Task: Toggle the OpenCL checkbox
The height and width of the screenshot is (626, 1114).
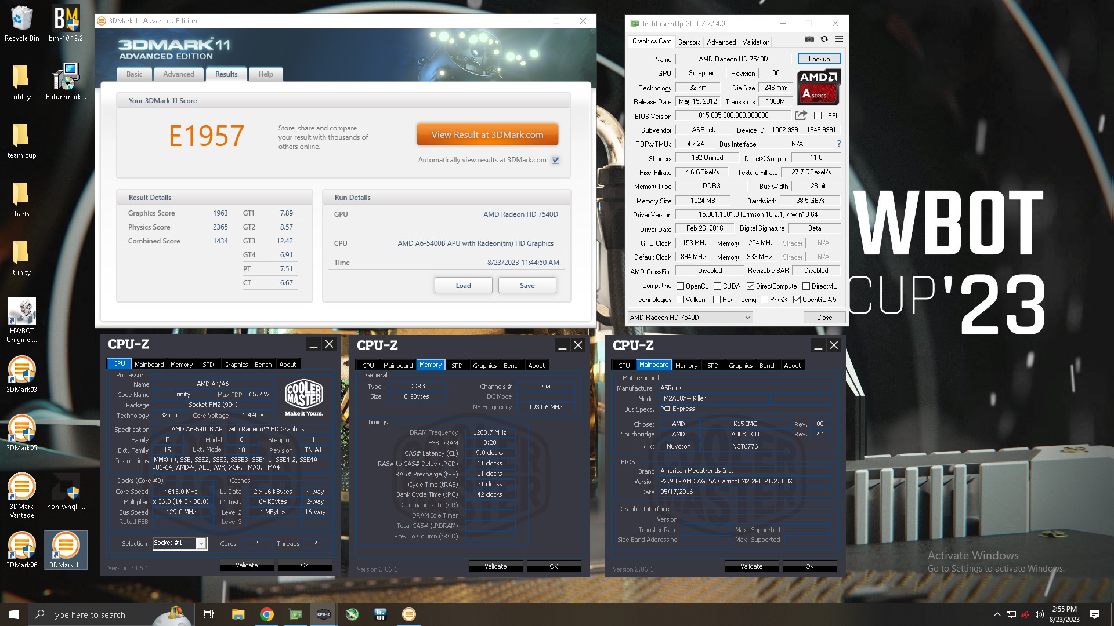Action: 680,286
